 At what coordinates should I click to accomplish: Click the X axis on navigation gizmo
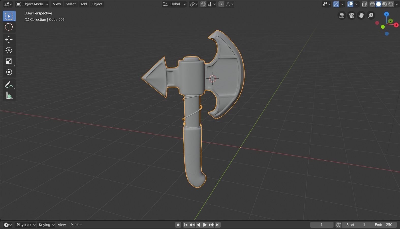click(x=396, y=25)
